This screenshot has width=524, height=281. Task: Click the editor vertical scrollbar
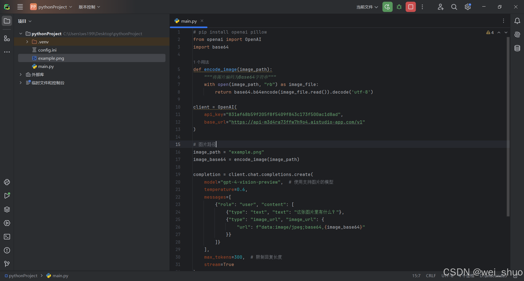point(508,127)
